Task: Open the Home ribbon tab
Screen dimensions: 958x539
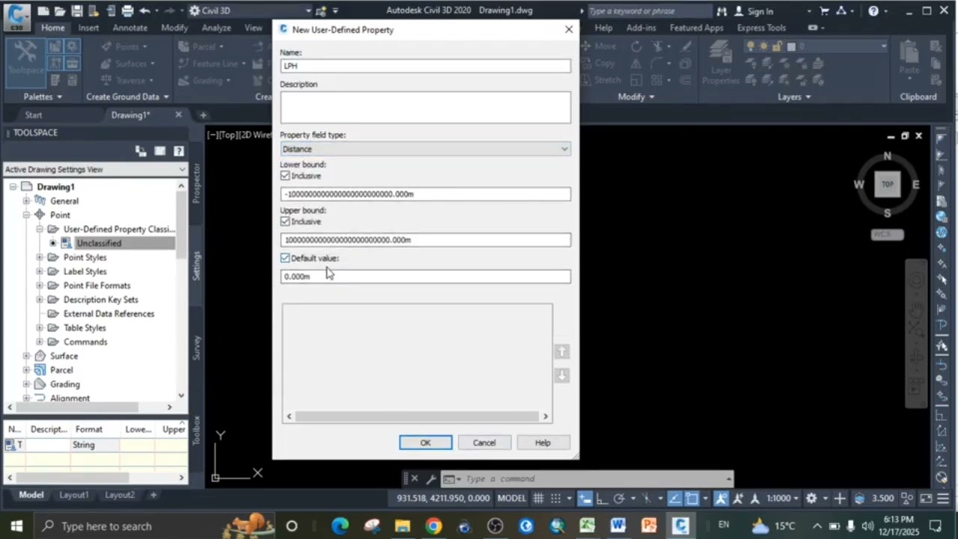Action: click(52, 28)
